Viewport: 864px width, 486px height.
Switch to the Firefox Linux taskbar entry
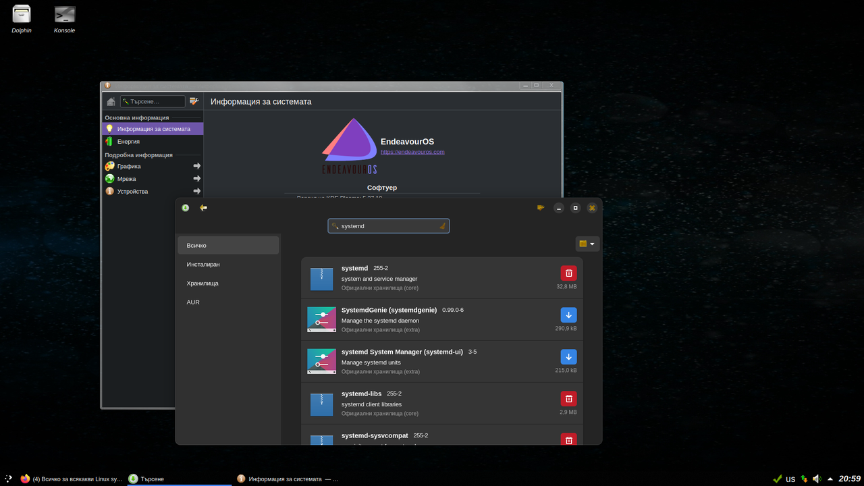72,479
